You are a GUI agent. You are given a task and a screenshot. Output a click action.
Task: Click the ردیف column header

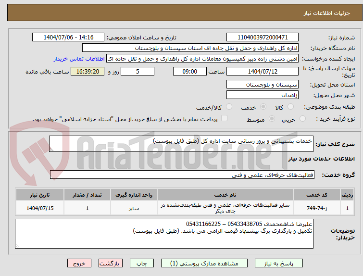pos(347,195)
